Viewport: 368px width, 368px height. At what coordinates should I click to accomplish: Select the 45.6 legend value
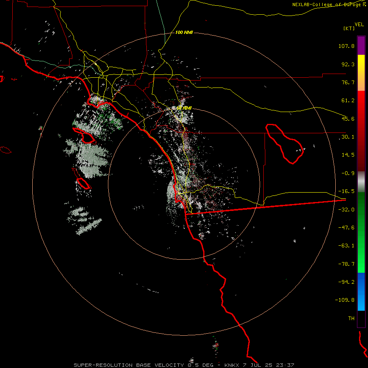pyautogui.click(x=348, y=119)
